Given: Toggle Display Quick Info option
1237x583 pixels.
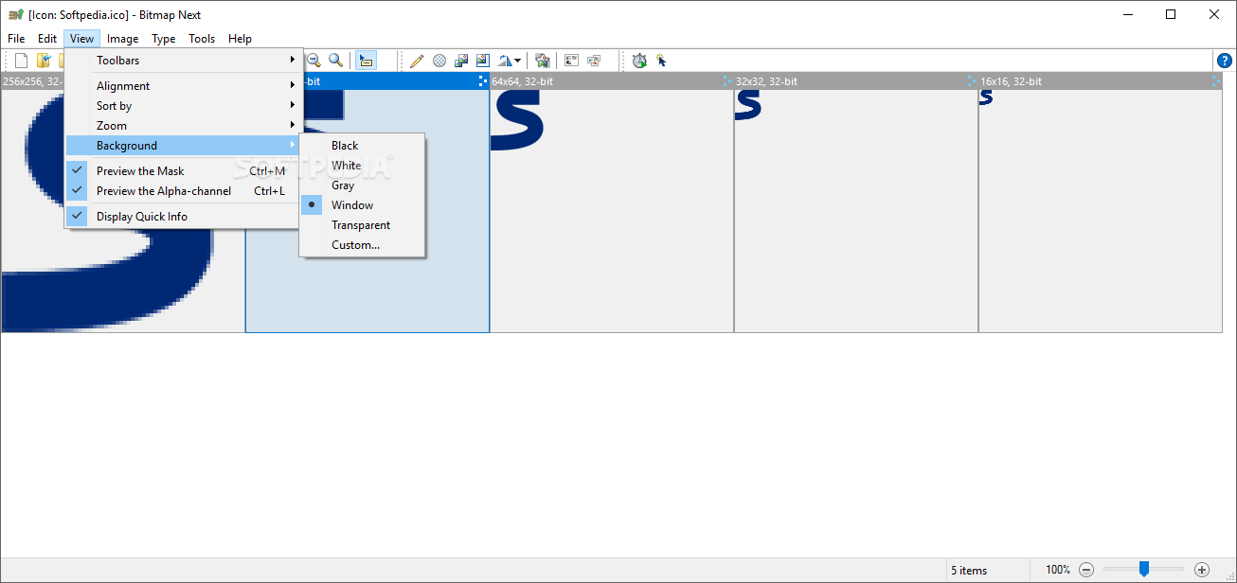Looking at the screenshot, I should pyautogui.click(x=184, y=217).
